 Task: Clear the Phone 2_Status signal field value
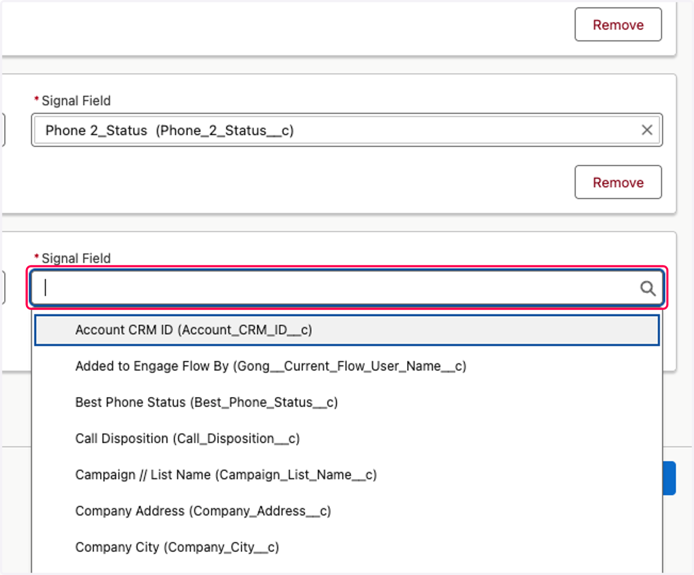(x=647, y=130)
